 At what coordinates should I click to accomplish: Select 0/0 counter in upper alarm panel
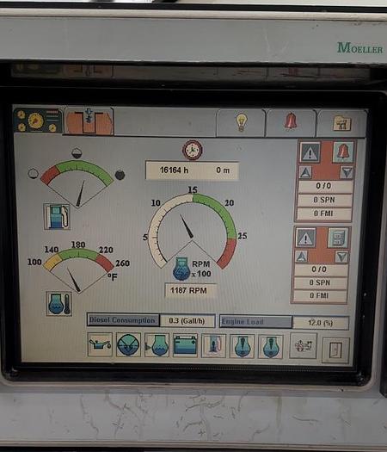325,186
